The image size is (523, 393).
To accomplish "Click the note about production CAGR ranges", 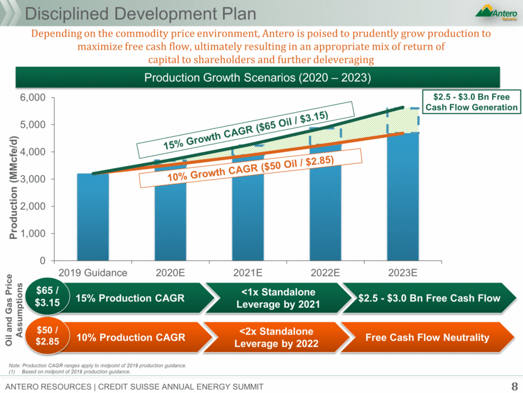I will (98, 366).
